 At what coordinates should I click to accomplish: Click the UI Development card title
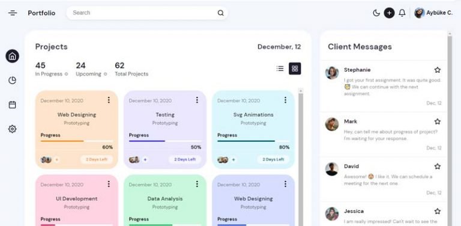pos(76,198)
